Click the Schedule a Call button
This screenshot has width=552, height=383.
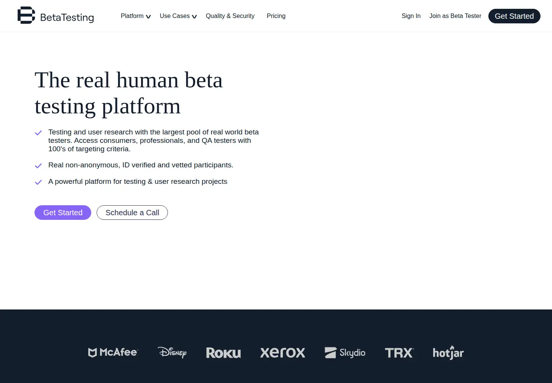(132, 213)
